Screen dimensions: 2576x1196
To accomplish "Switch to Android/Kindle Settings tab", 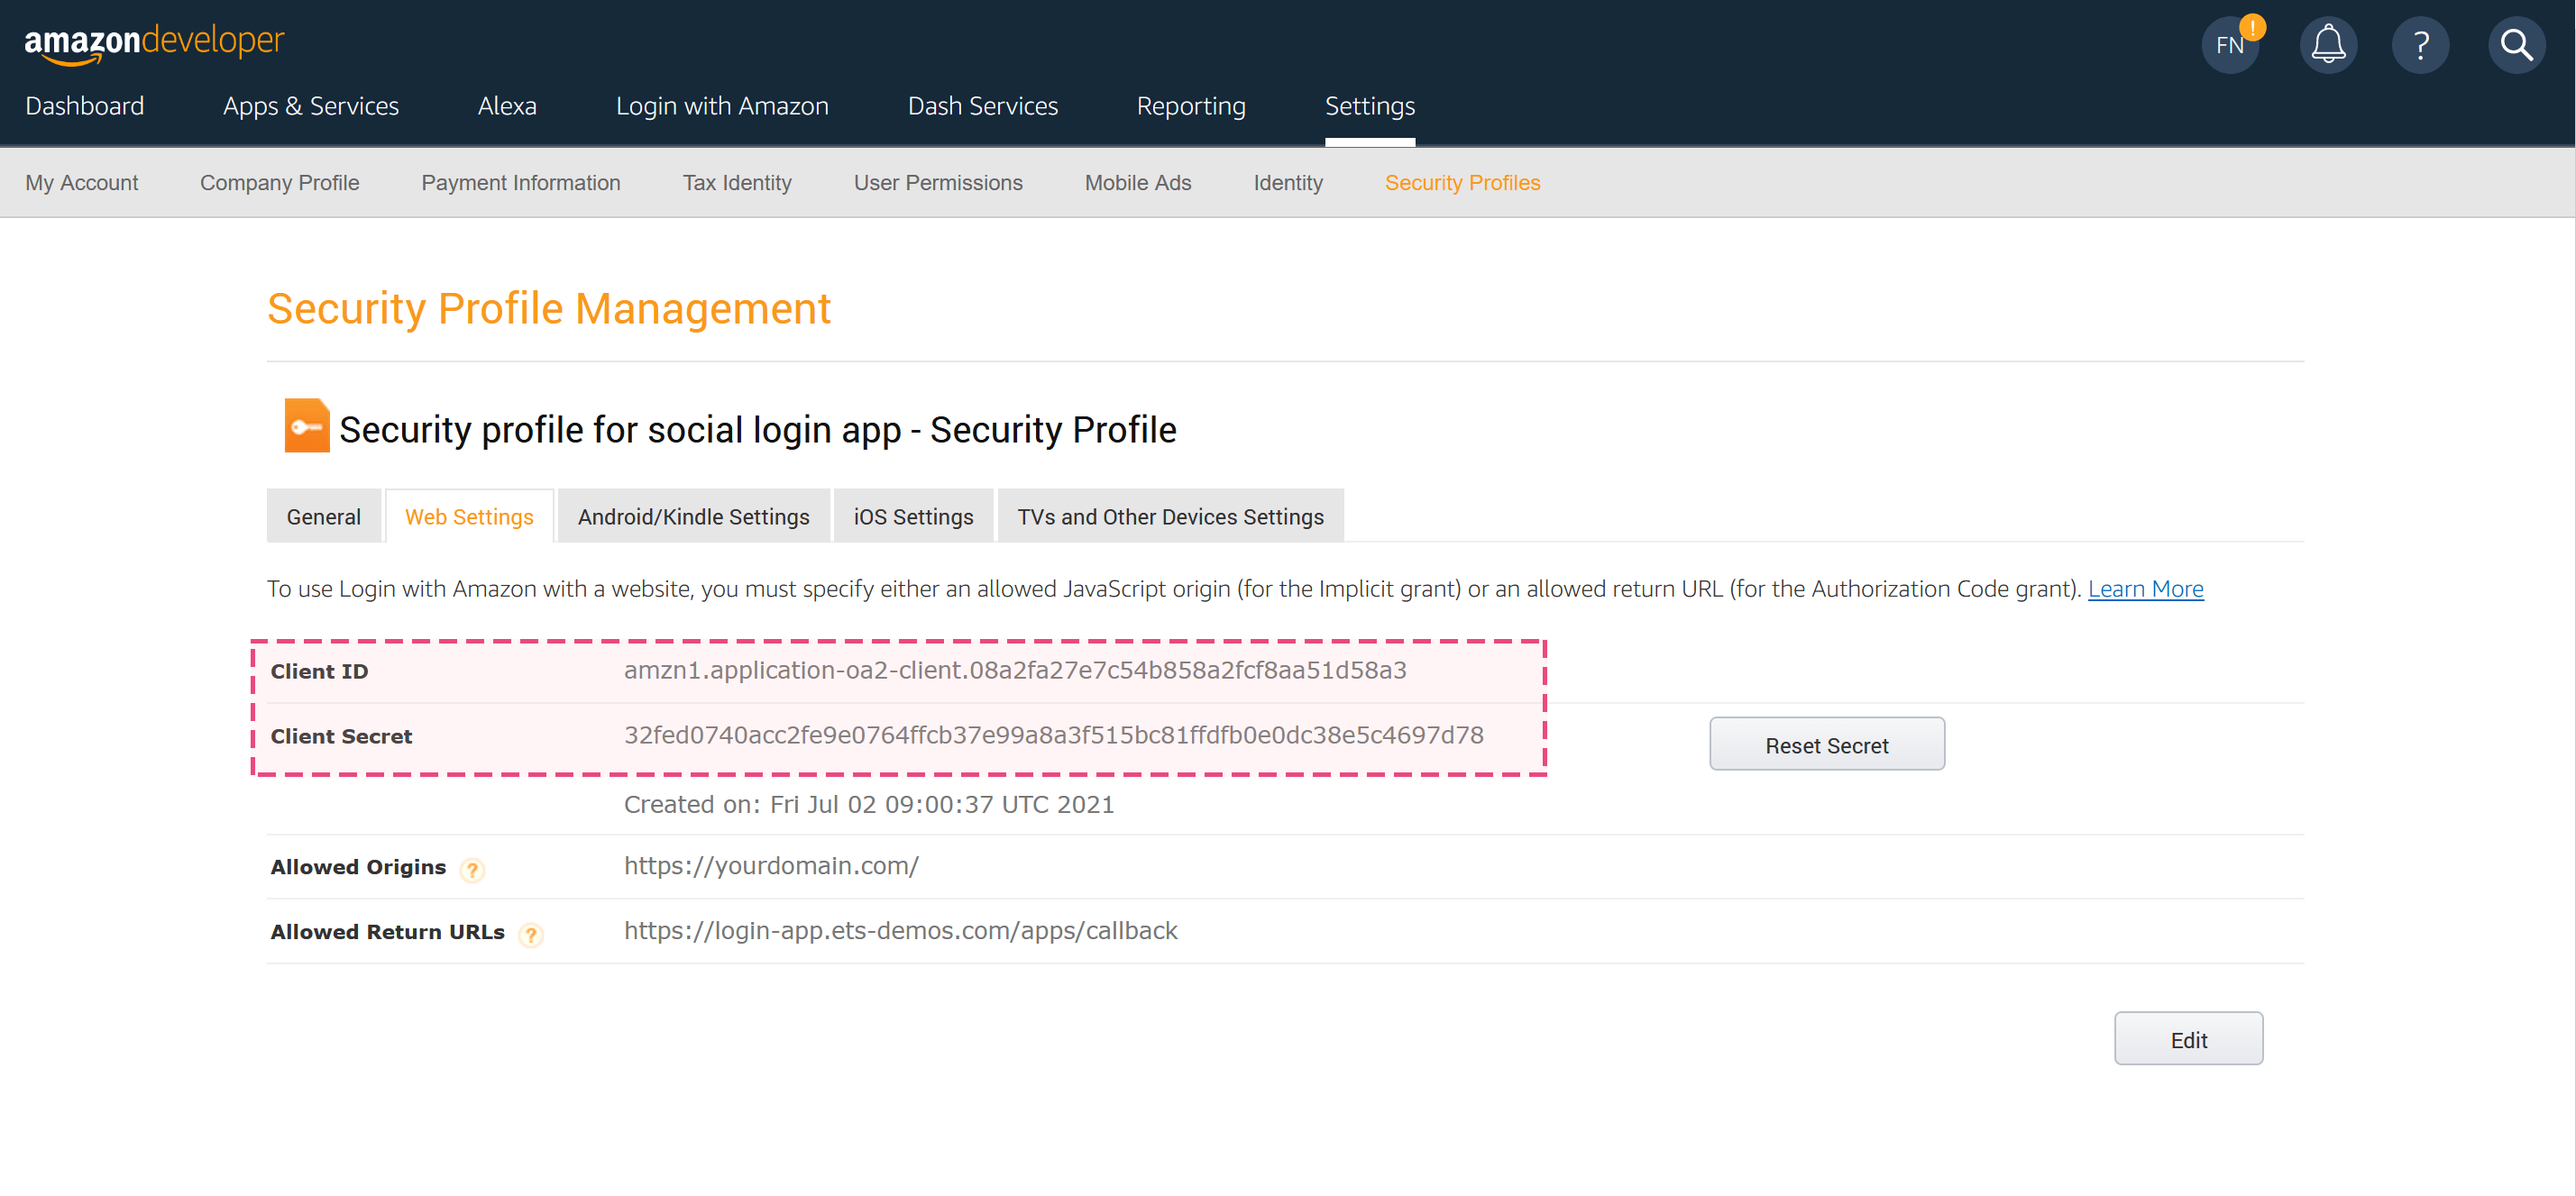I will [x=694, y=516].
